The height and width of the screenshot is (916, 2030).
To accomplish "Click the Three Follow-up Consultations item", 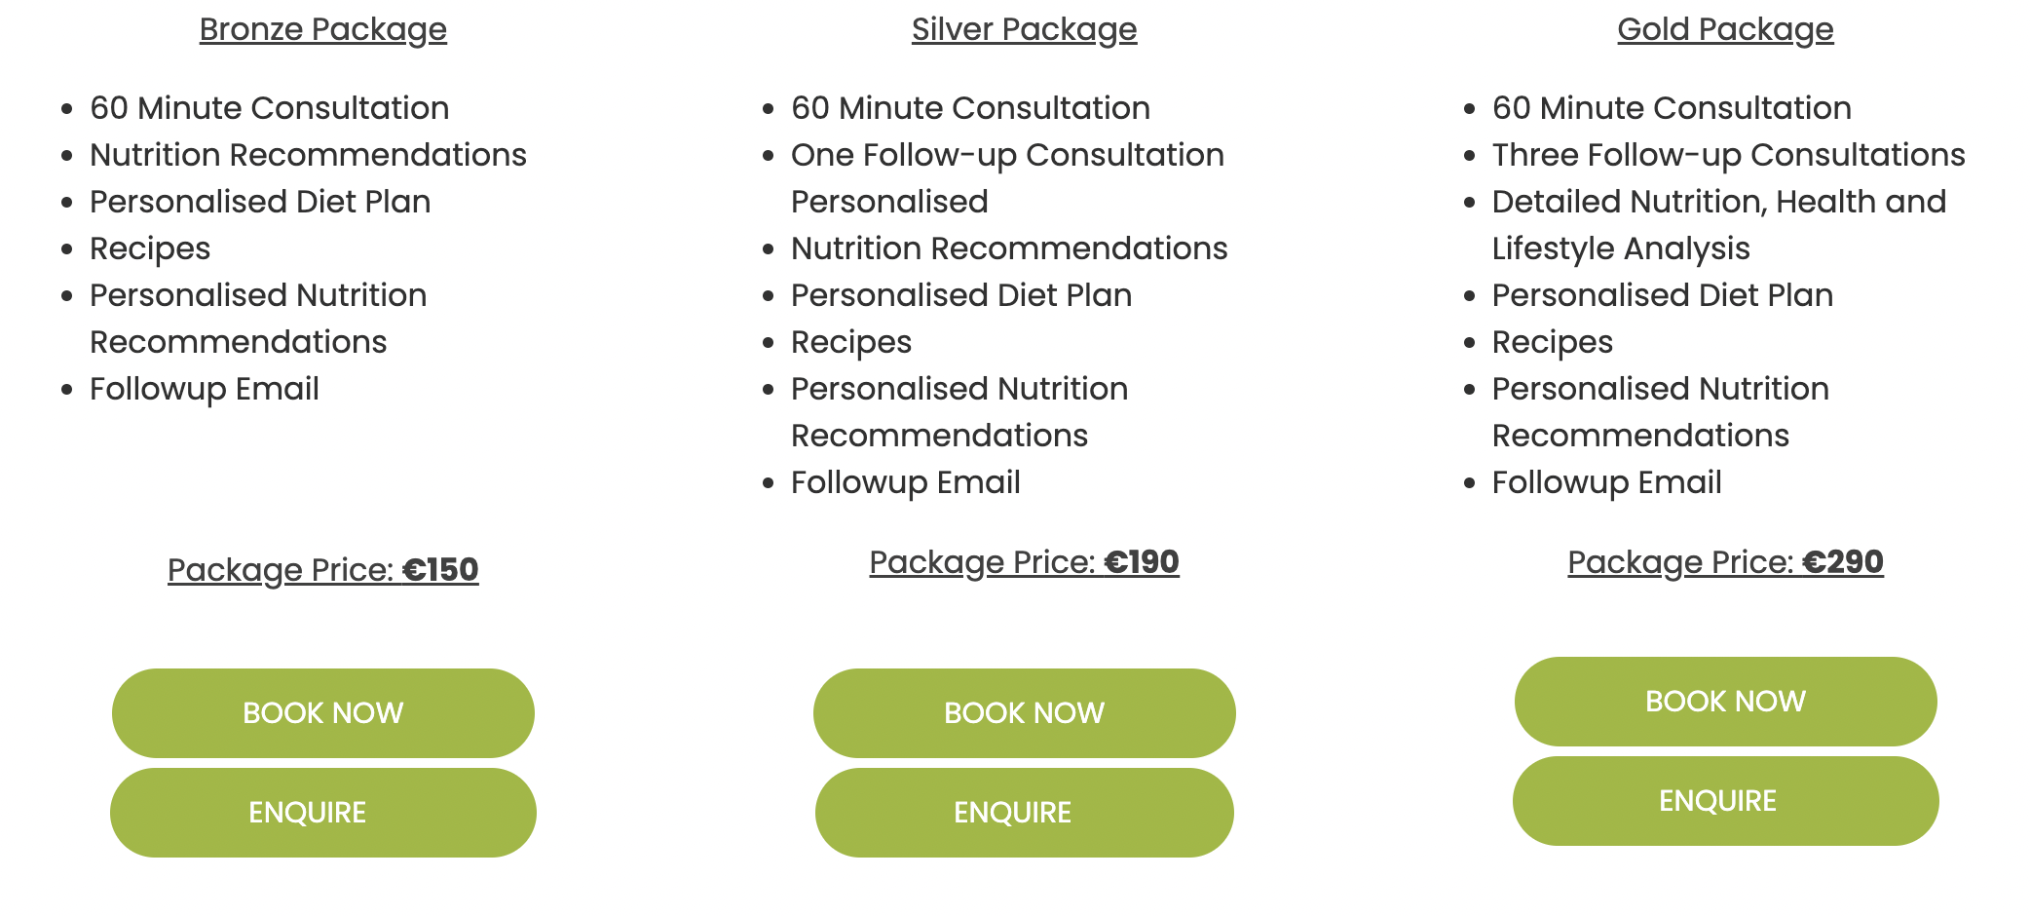I will 1728,155.
